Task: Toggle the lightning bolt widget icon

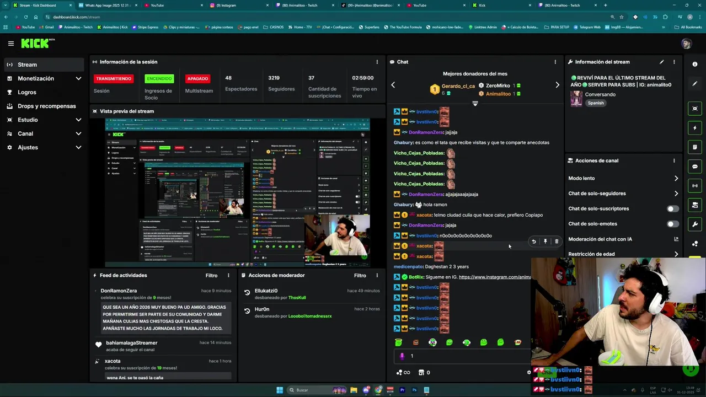Action: click(x=695, y=128)
